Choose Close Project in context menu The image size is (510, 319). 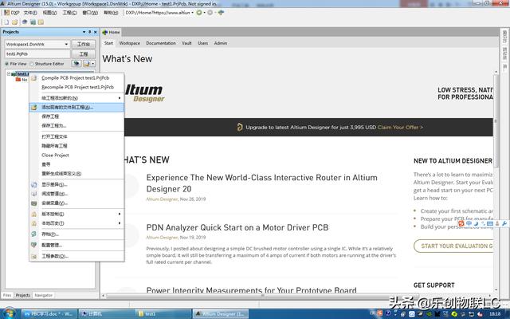pos(76,155)
